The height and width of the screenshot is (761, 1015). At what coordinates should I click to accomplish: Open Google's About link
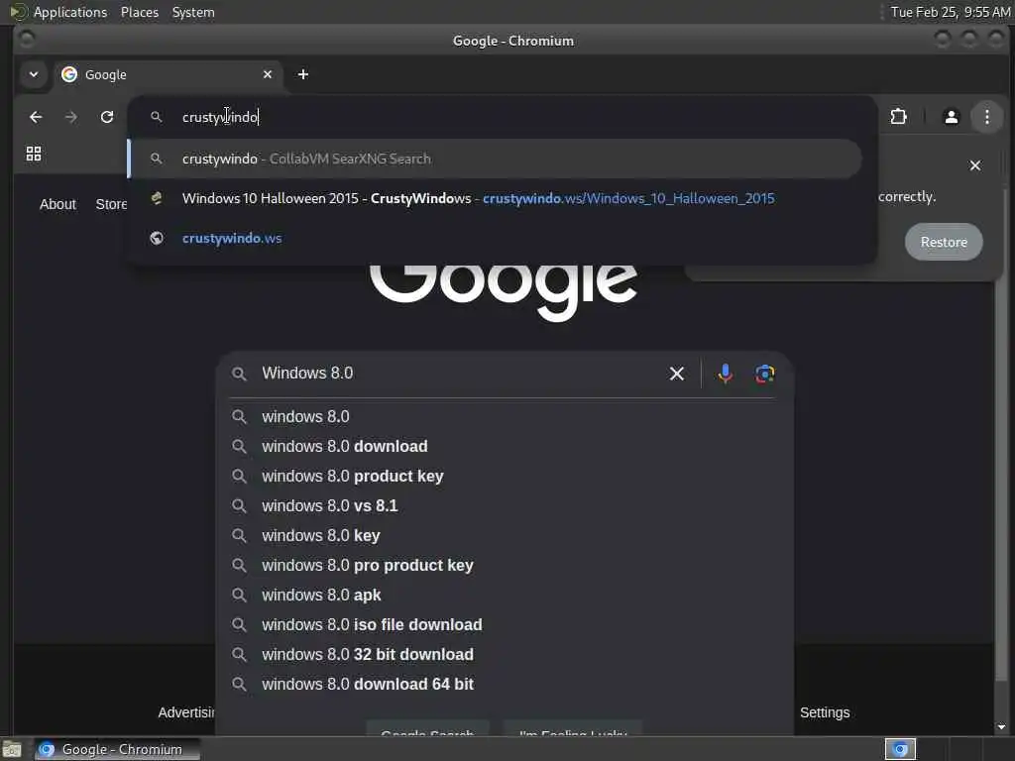pos(57,204)
